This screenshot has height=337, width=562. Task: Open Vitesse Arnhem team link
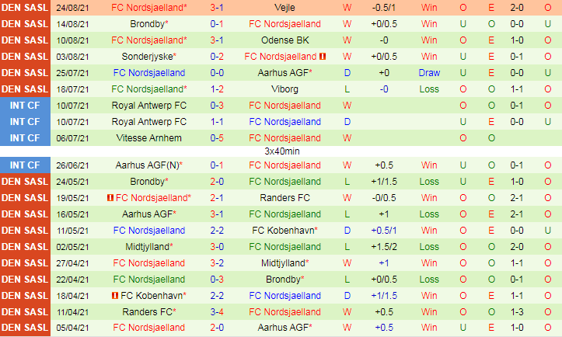point(148,137)
